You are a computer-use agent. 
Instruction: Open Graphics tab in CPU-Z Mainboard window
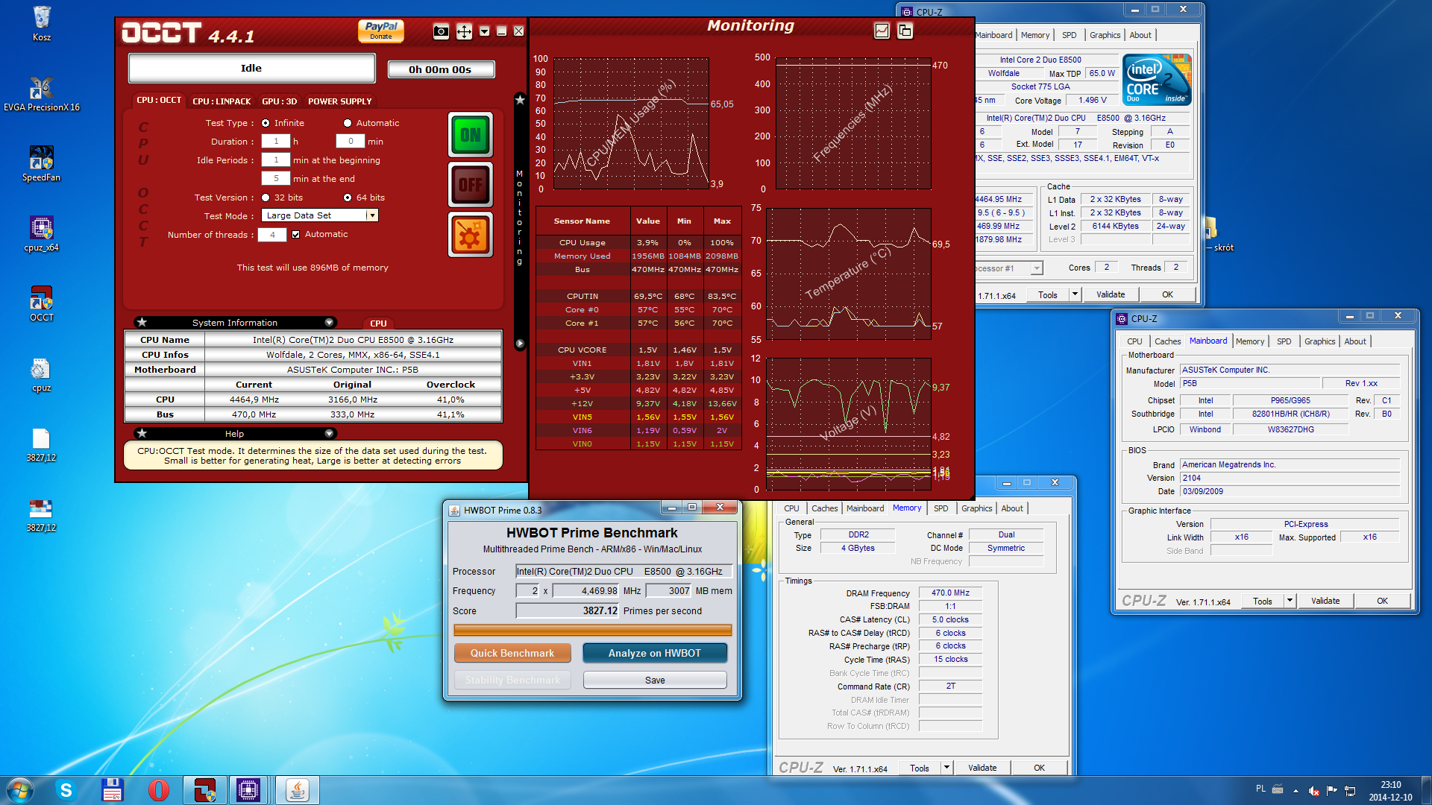click(x=1319, y=341)
